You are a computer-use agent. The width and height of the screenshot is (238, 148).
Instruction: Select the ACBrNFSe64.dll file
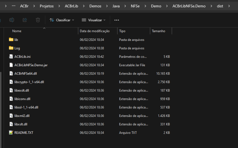click(25, 74)
